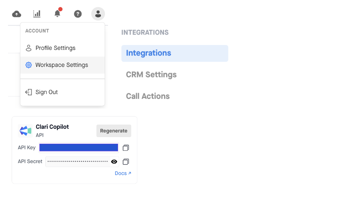362x197 pixels.
Task: Open the bar chart analytics icon
Action: 37,14
